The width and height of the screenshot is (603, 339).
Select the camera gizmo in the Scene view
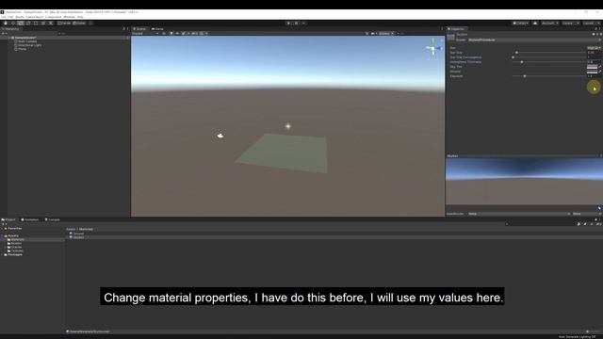click(x=220, y=136)
